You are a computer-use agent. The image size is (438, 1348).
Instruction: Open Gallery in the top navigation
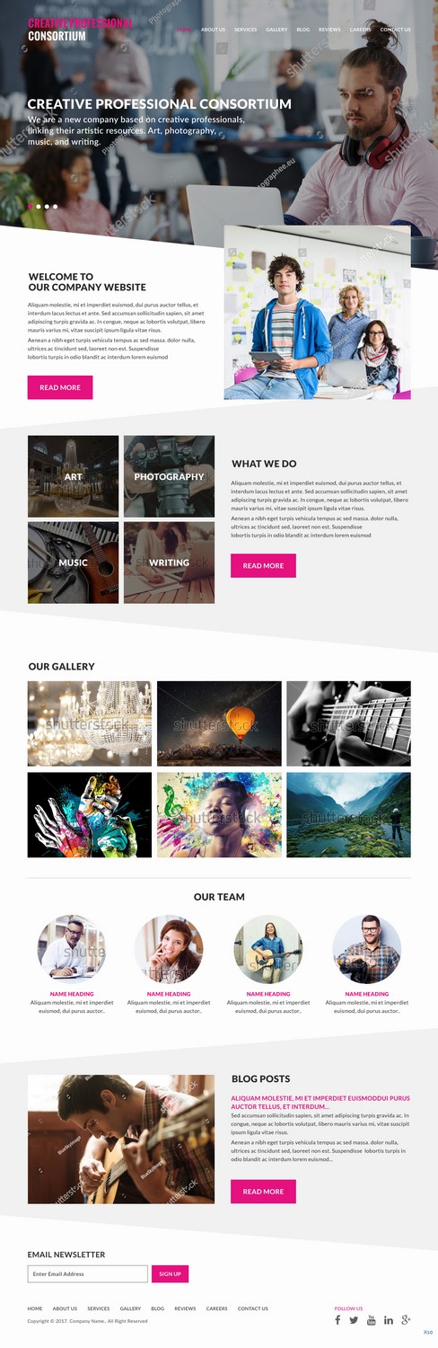pos(276,30)
